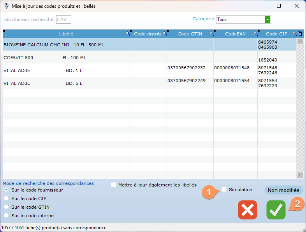Screen dimensions: 306x232
Task: Click CIP cell containing 8071548 and 7632246
Action: click(277, 70)
